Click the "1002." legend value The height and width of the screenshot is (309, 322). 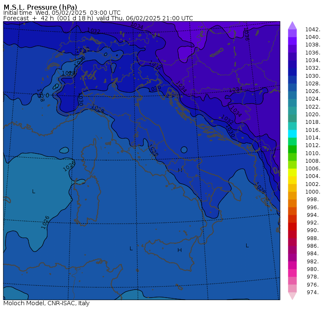313,184
